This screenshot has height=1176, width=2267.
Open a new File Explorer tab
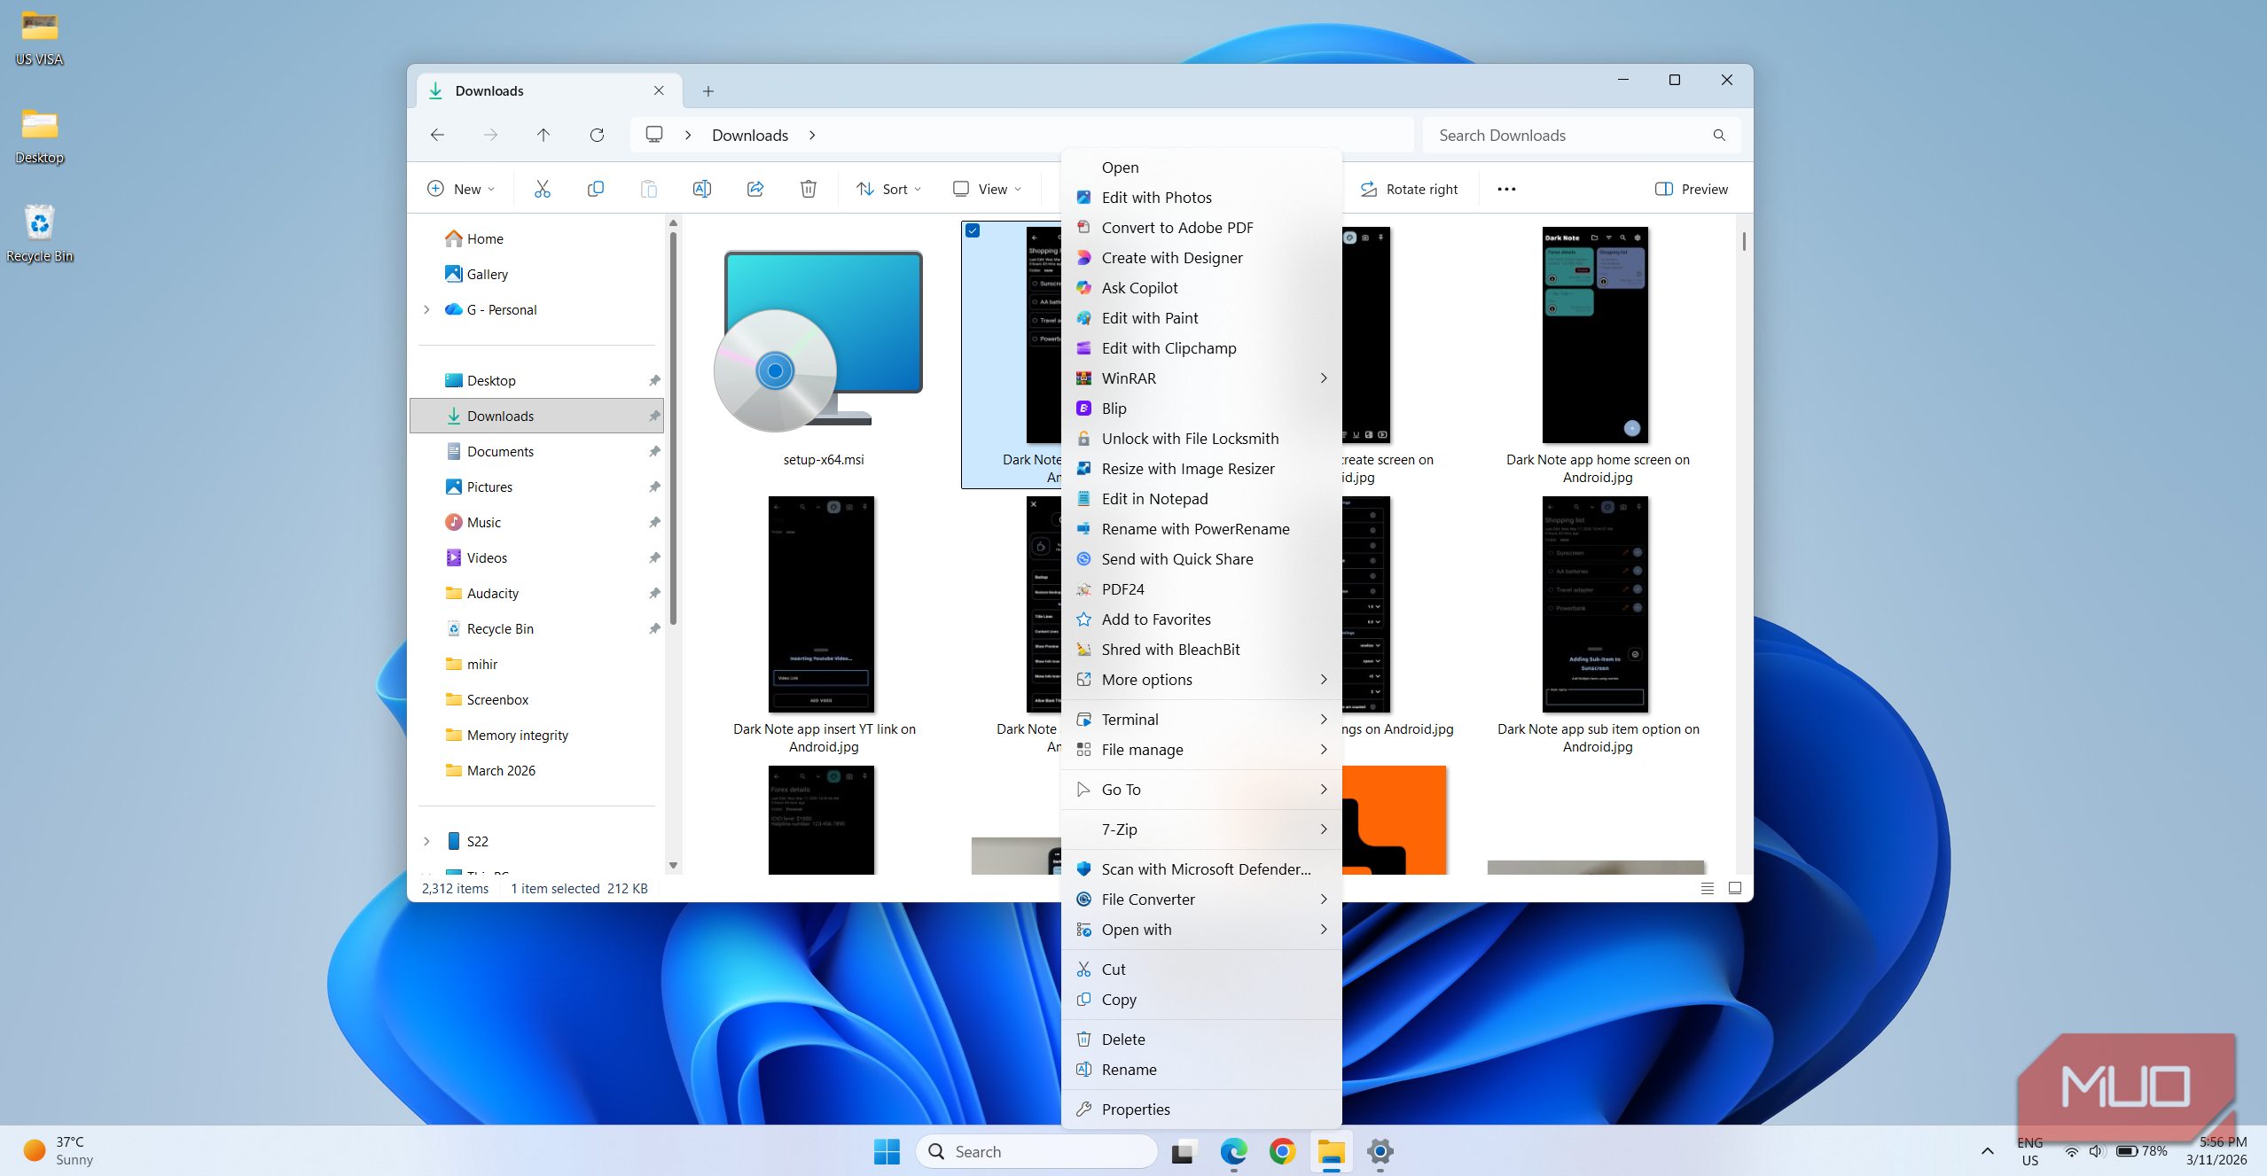pos(707,91)
